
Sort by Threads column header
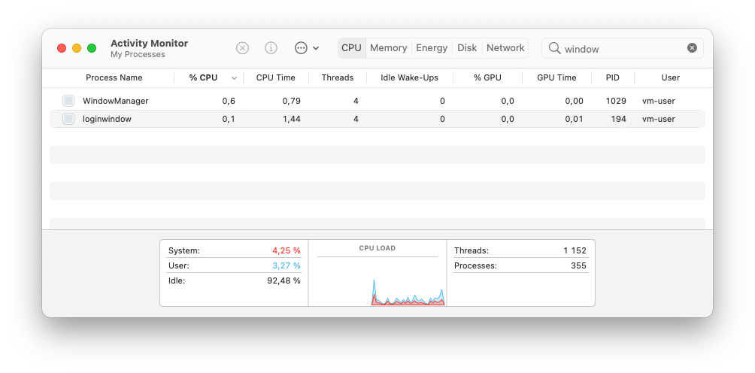coord(338,77)
